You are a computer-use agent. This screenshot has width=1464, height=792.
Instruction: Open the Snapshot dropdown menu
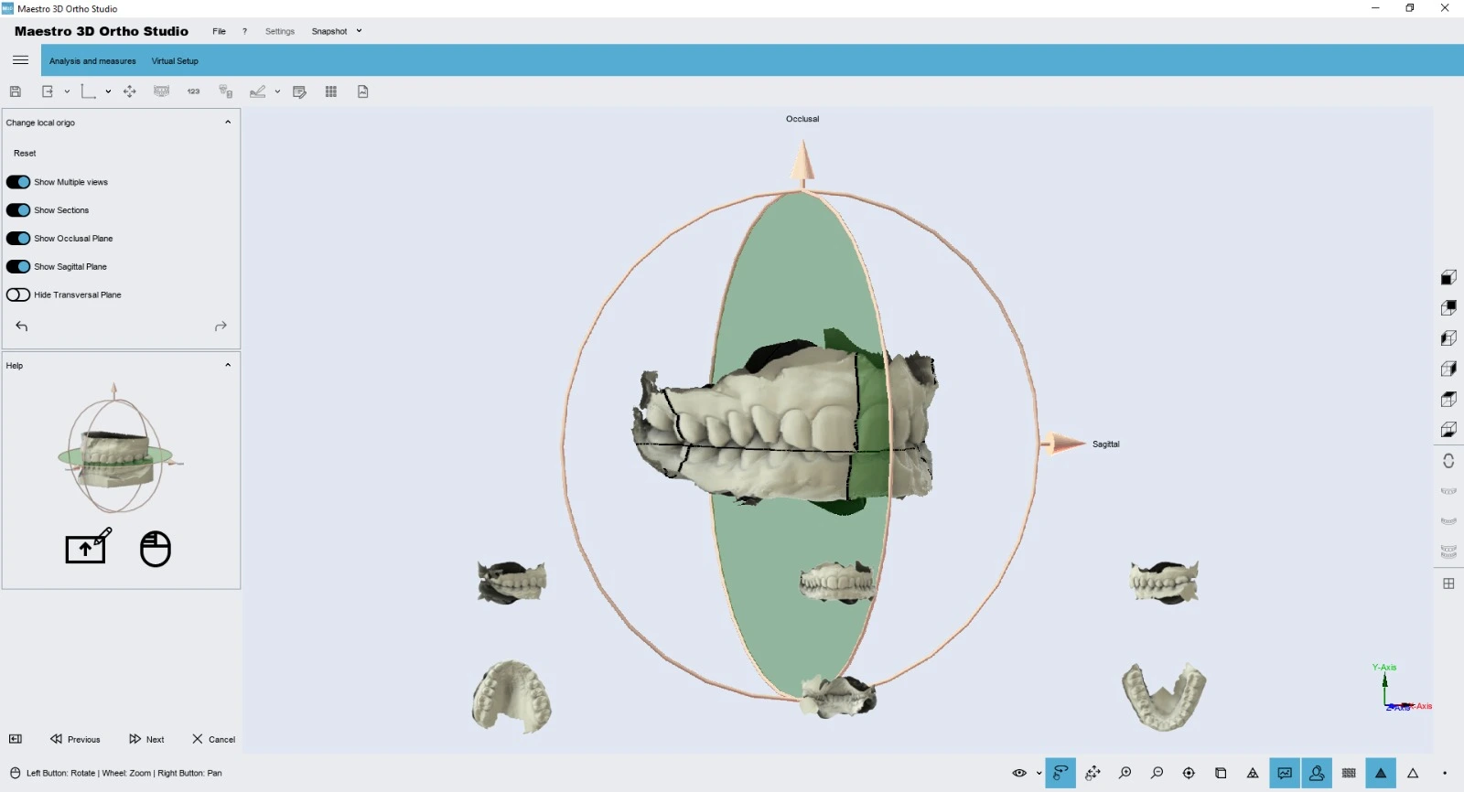(336, 31)
